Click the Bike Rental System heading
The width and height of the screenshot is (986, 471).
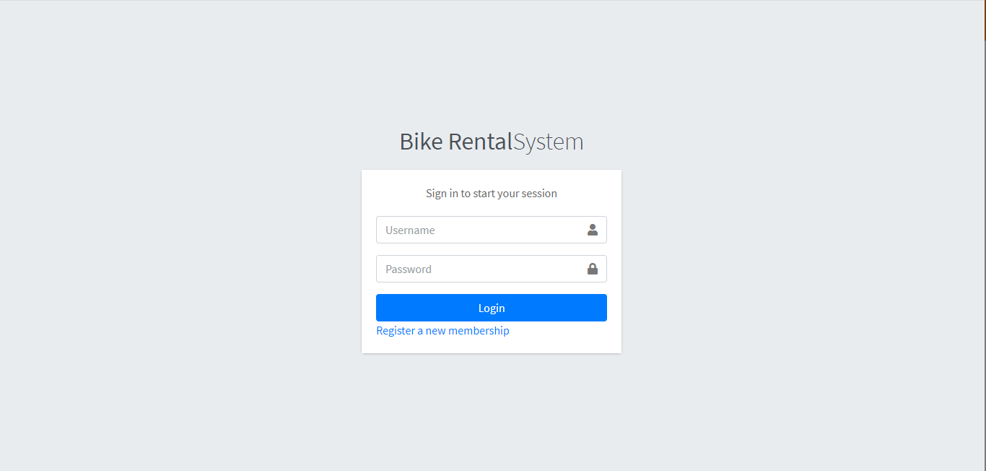491,142
